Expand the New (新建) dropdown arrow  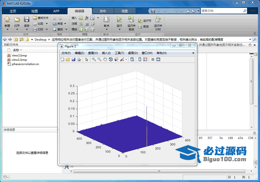coord(7,30)
